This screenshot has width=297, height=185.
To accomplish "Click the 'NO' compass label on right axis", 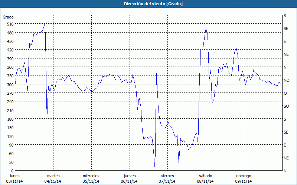I will (x=286, y=80).
